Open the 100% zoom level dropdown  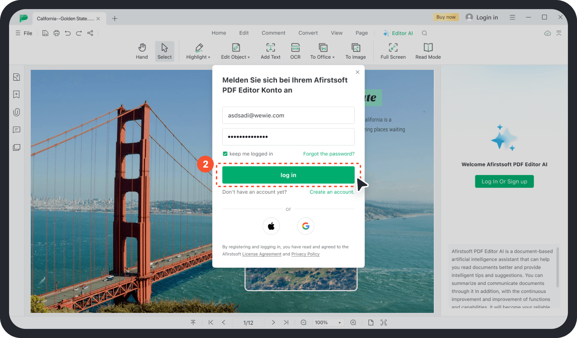click(x=328, y=322)
